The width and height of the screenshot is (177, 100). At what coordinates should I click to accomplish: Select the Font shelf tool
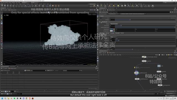[x=39, y=6]
